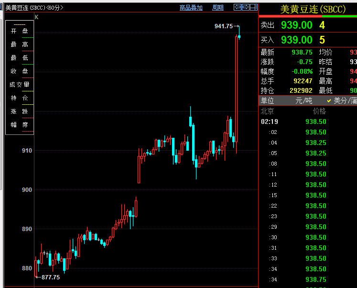357x288 pixels.
Task: Select 成交量 row in the info box
Action: (x=20, y=84)
